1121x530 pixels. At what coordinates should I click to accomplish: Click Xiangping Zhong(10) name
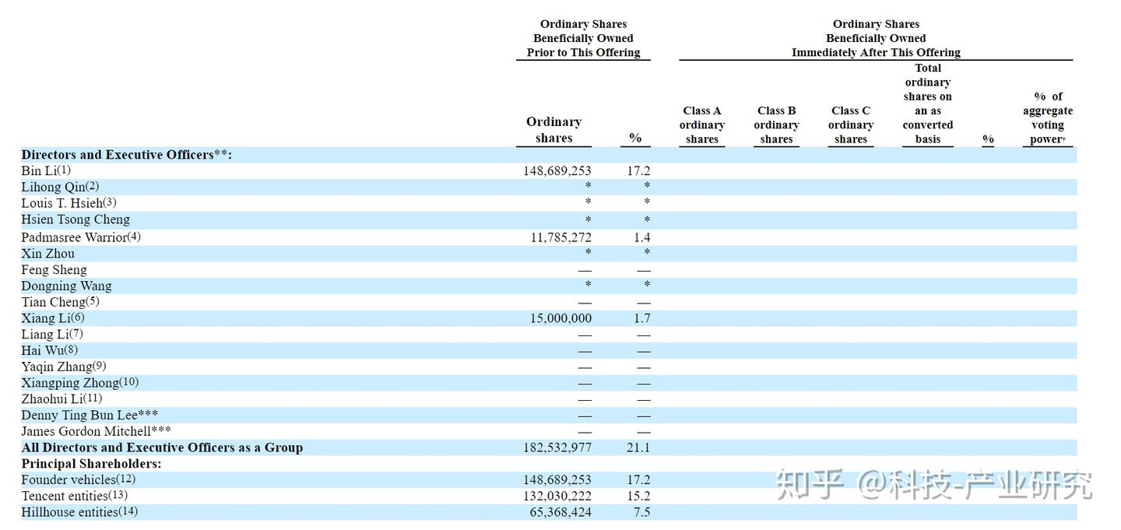(x=79, y=383)
